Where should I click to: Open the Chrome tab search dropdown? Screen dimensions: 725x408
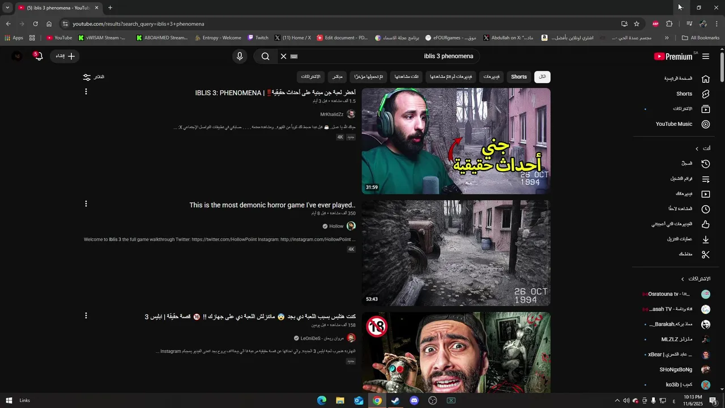7,8
